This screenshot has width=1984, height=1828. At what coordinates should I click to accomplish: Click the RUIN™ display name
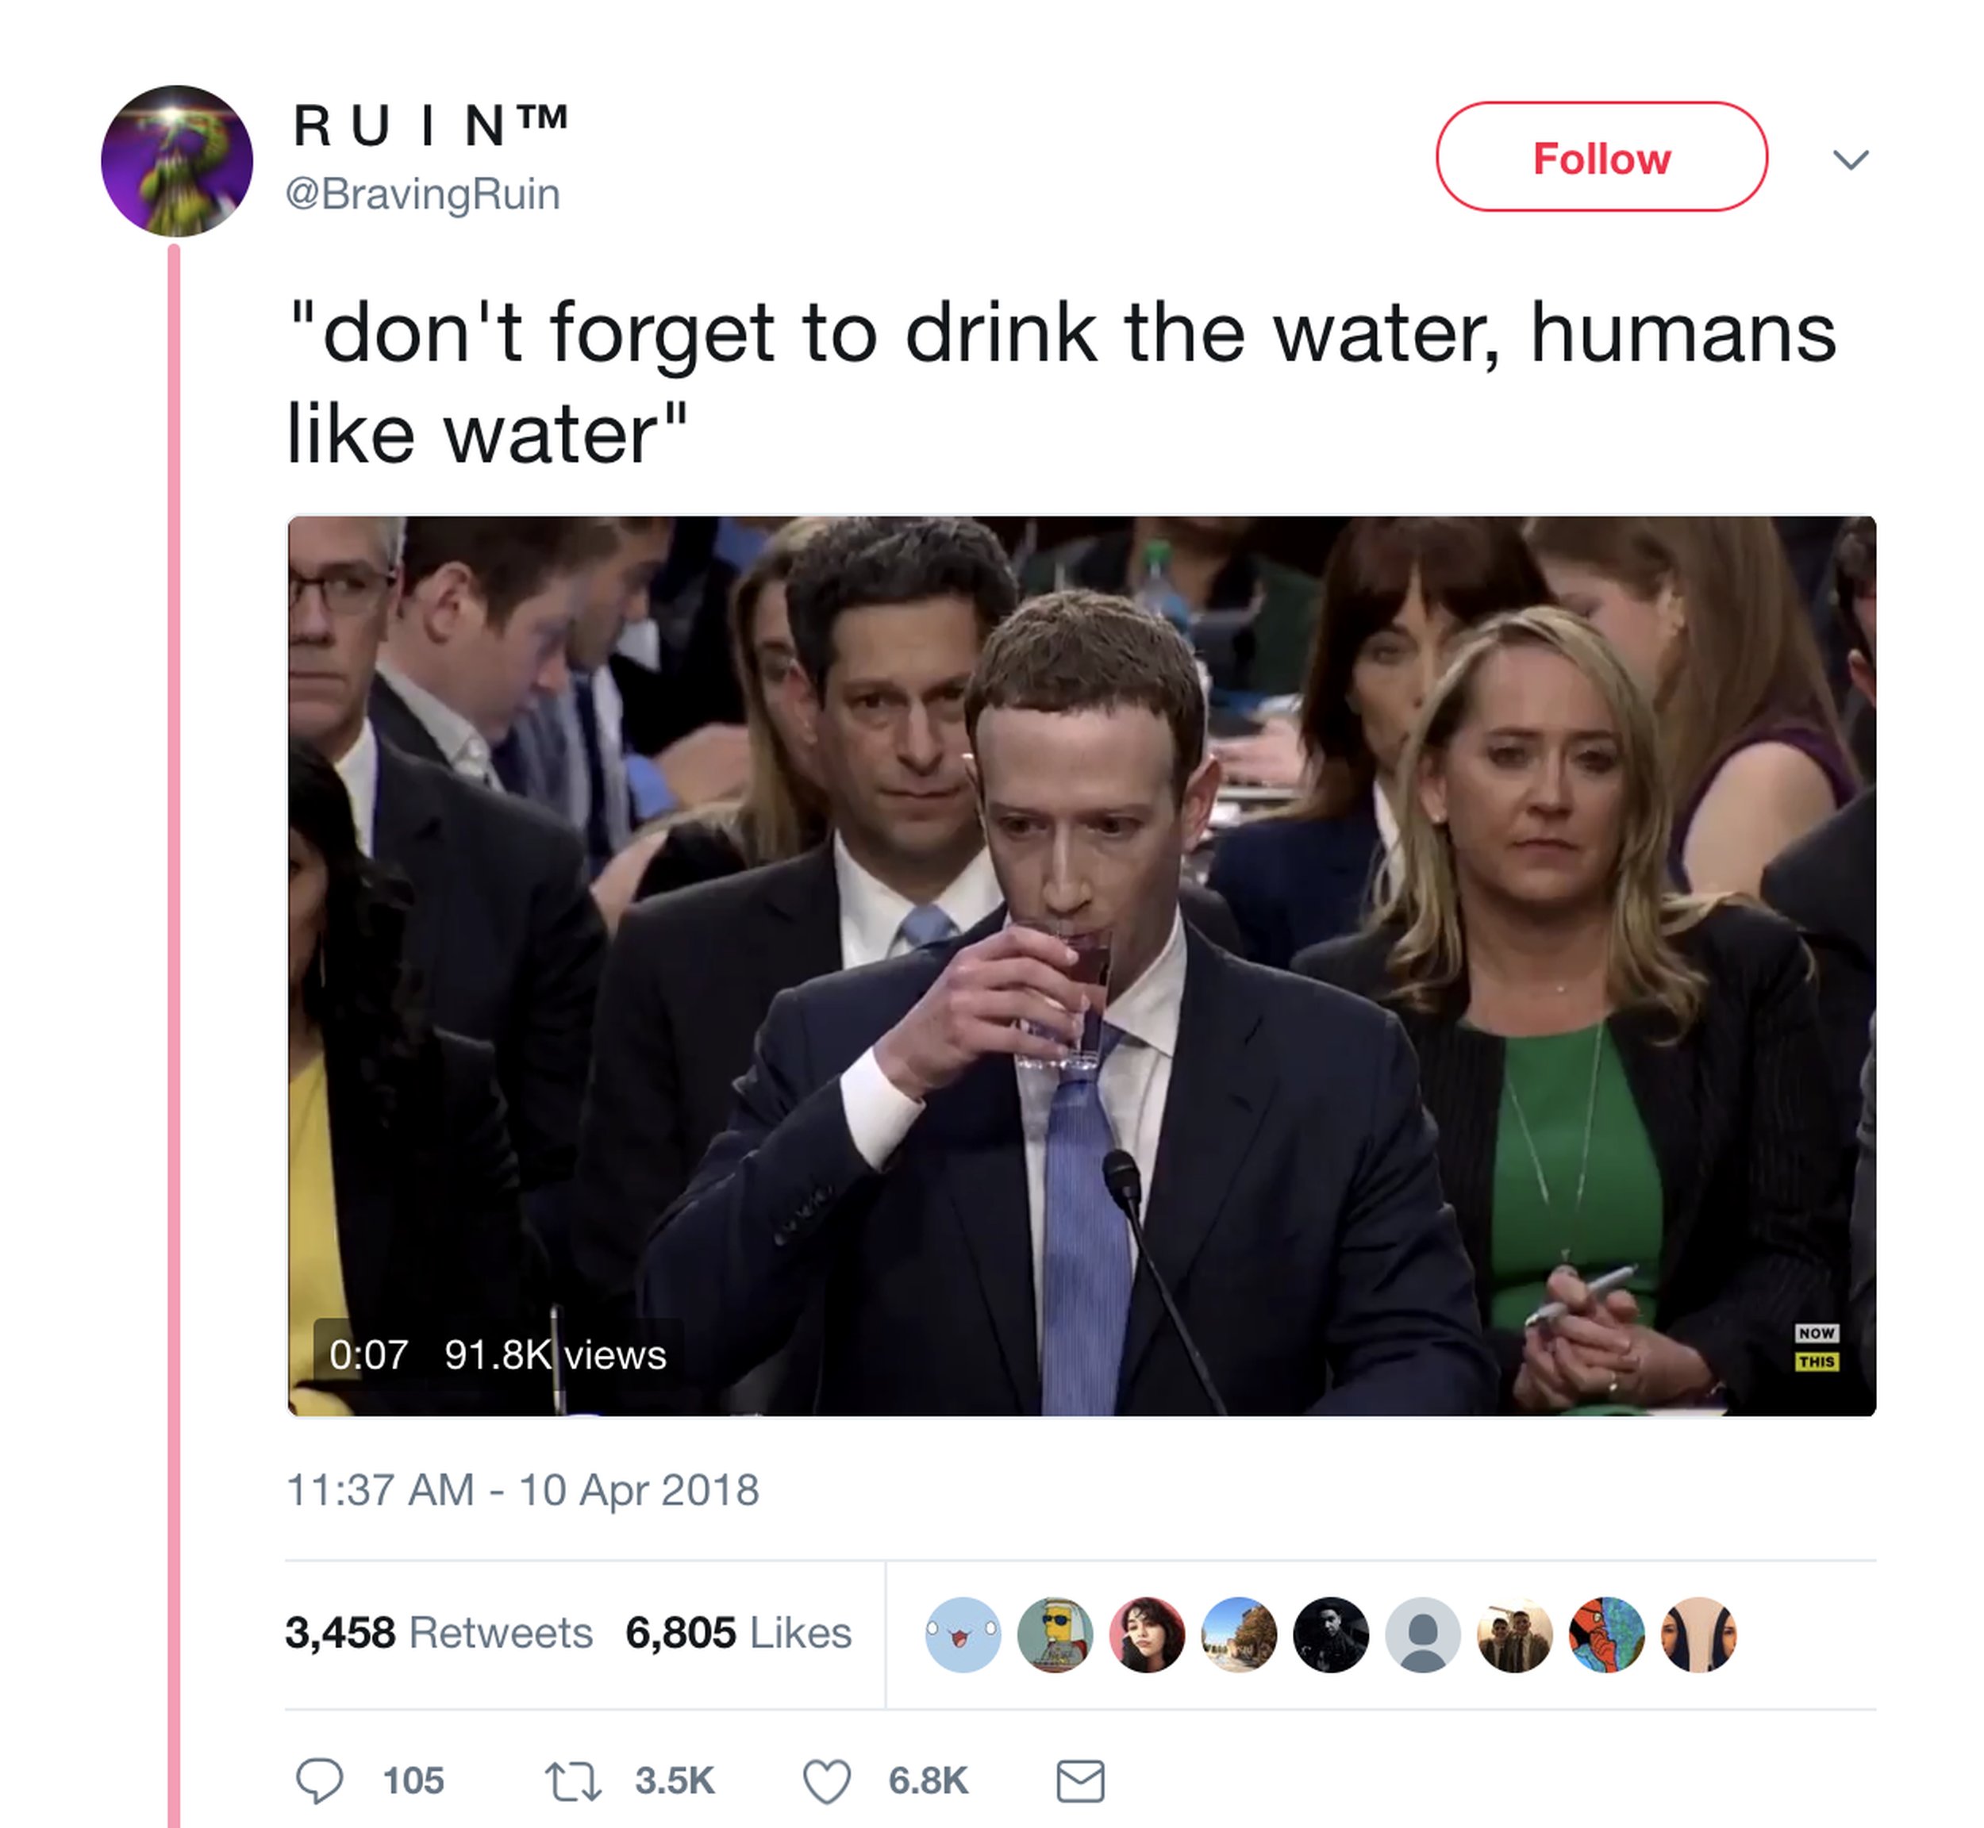pyautogui.click(x=430, y=125)
